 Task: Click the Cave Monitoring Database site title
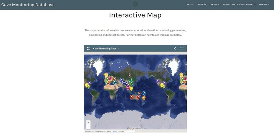(x=28, y=5)
